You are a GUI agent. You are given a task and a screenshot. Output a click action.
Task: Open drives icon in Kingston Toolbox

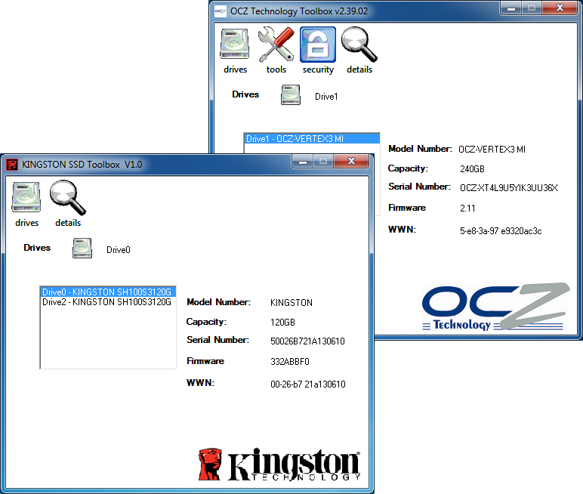(26, 198)
